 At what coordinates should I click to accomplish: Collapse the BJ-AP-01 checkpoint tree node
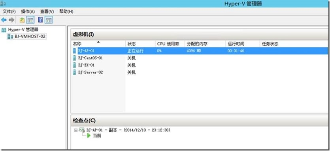click(76, 130)
